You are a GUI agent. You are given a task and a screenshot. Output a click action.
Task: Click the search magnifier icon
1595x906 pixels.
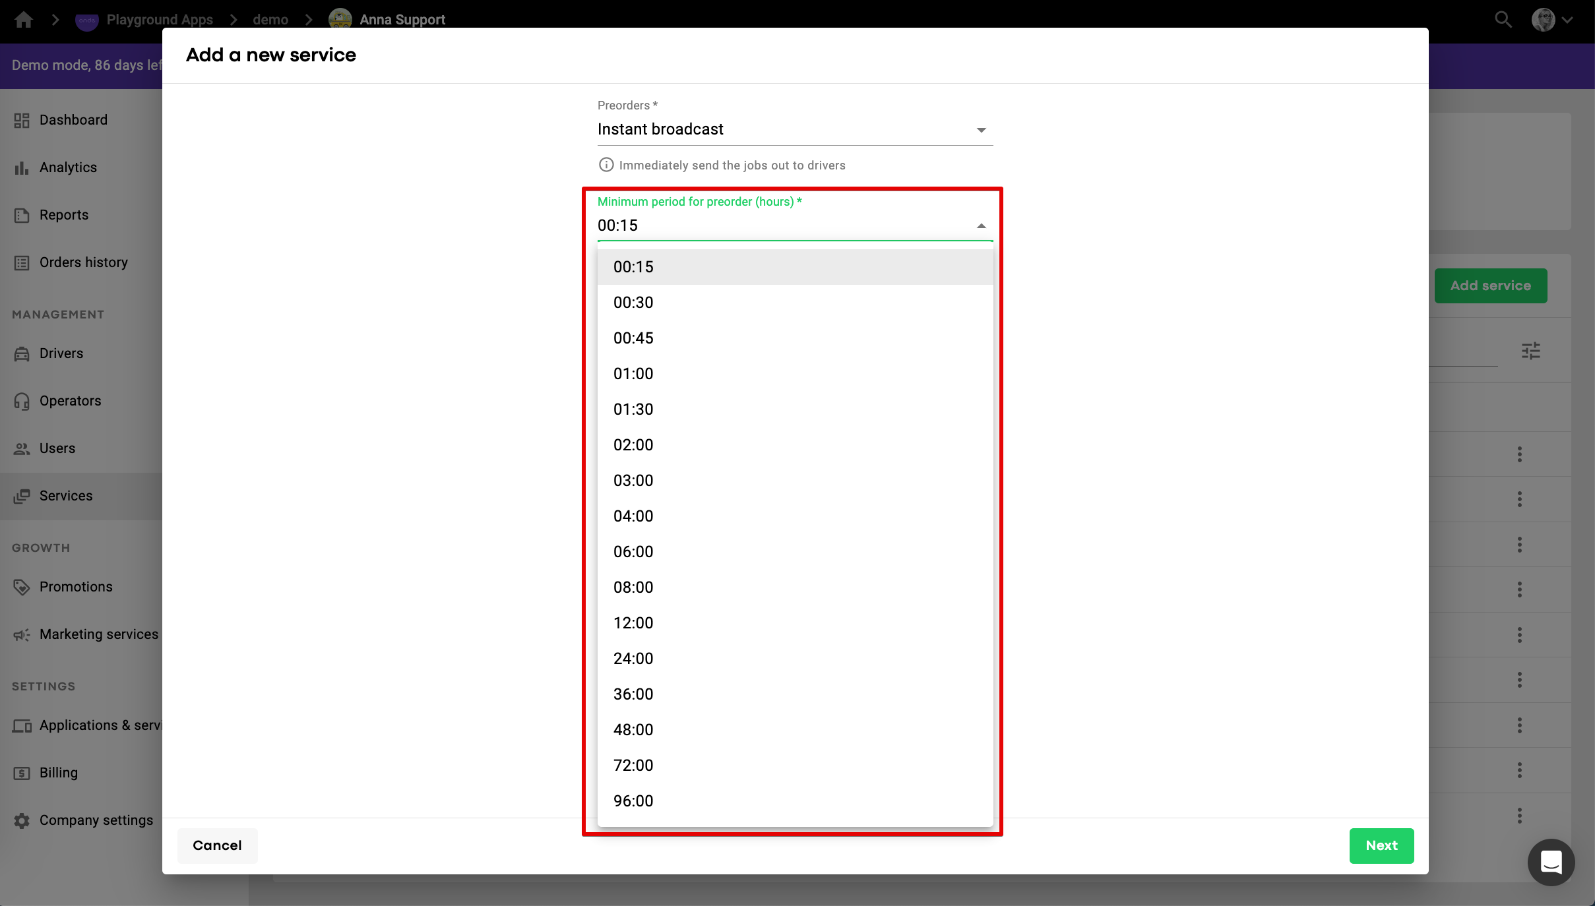click(1503, 20)
